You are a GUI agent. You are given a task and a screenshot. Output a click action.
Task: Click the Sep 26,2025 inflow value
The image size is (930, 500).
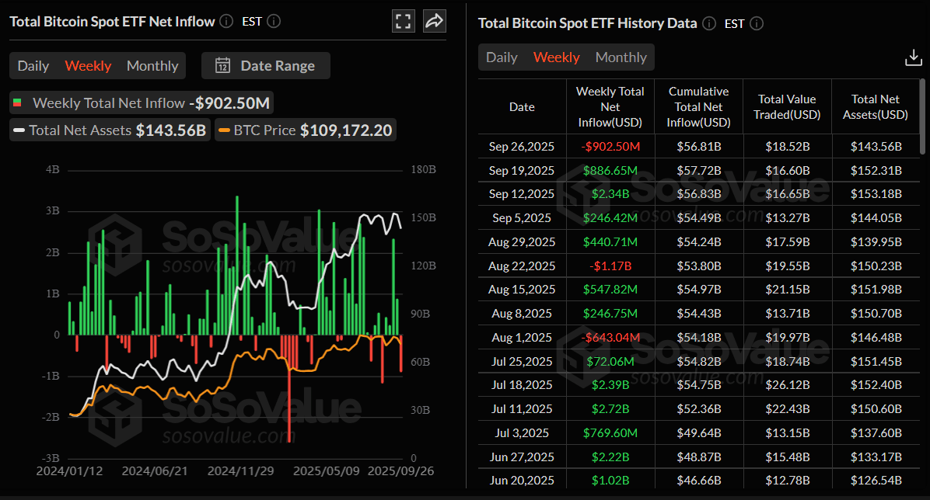609,146
